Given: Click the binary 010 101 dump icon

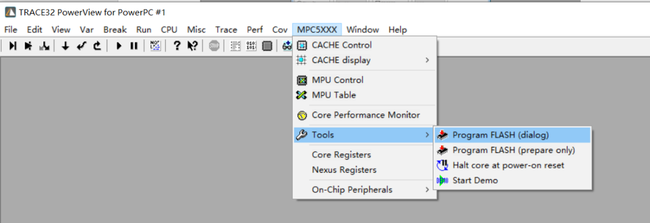Looking at the screenshot, I should click(x=251, y=46).
